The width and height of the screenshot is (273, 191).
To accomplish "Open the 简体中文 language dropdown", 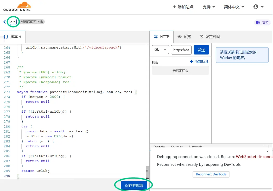I will [x=234, y=7].
